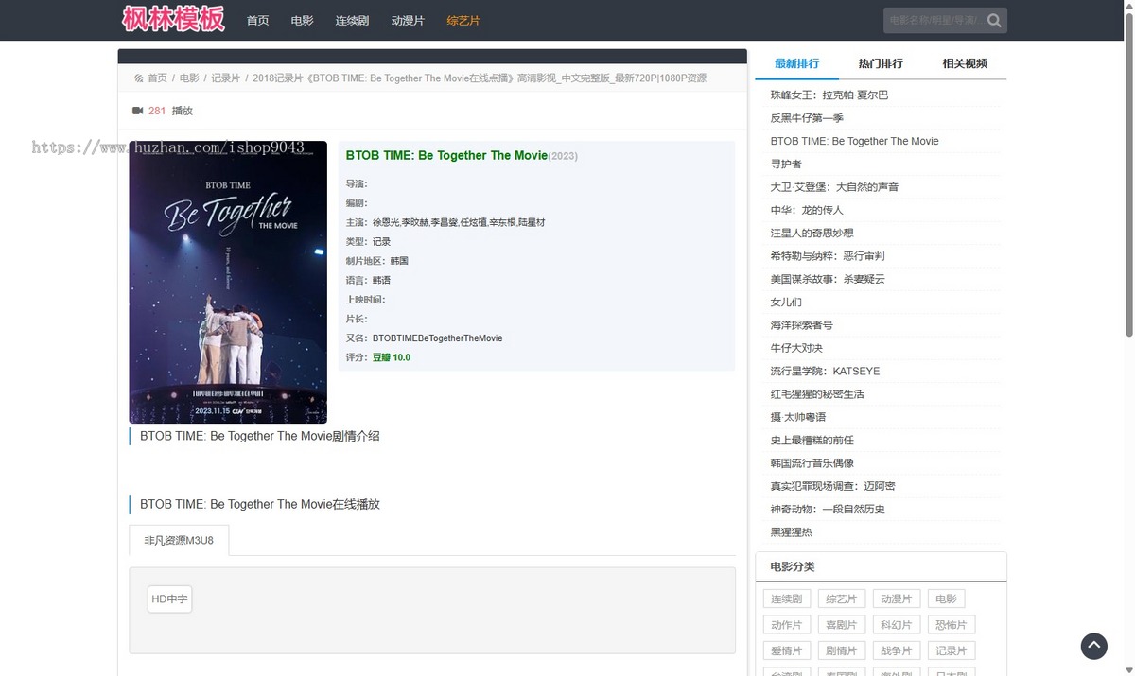Select 电影 tag under 电影分类
Screen dimensions: 1135x676
(x=946, y=598)
